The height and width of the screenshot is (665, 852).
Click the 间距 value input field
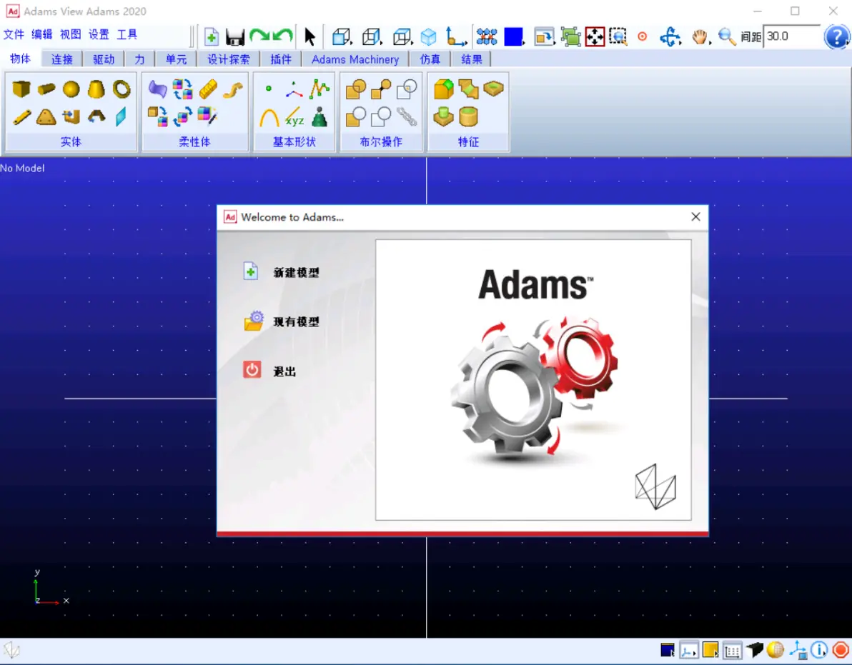click(792, 36)
